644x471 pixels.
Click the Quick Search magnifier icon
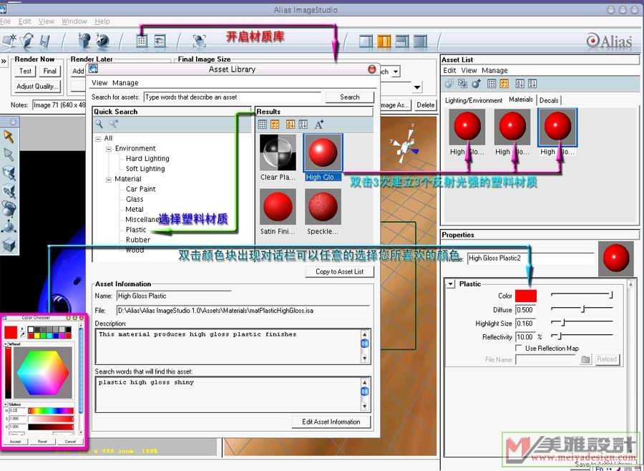tap(99, 124)
